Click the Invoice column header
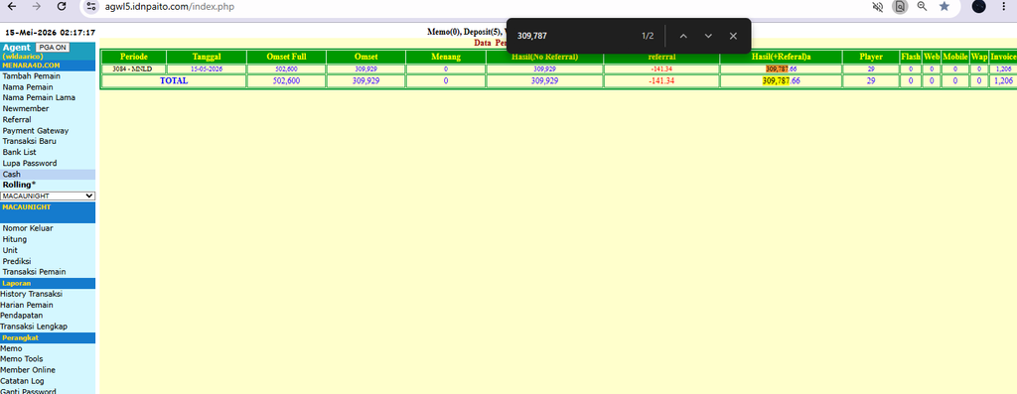Screen dimensions: 1017x394 coord(1003,57)
